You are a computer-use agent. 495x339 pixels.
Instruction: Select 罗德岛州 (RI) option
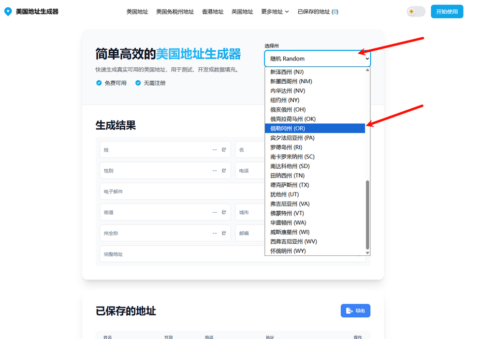pyautogui.click(x=315, y=147)
